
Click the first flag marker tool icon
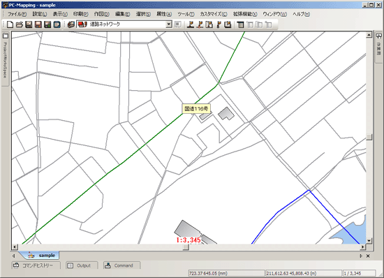pos(191,24)
